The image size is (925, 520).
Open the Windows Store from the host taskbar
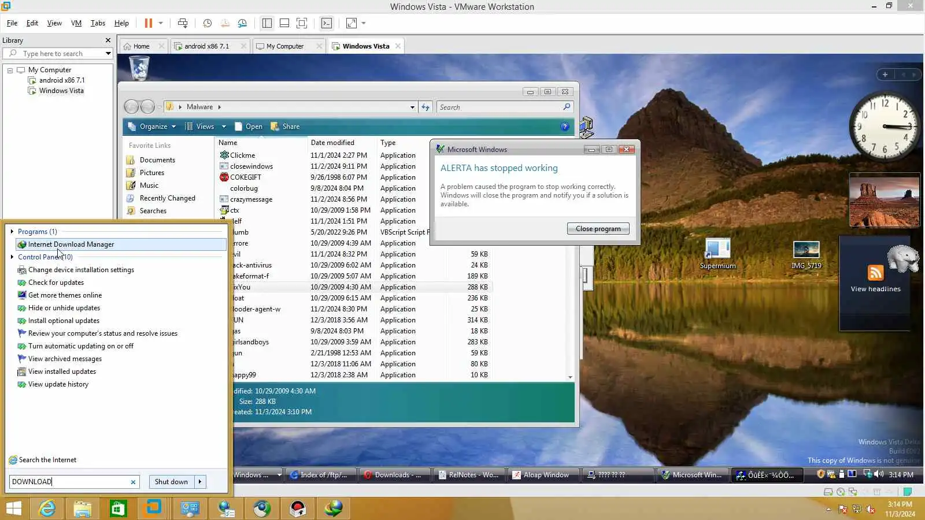click(x=118, y=508)
